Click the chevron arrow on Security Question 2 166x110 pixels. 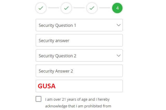coord(119,56)
